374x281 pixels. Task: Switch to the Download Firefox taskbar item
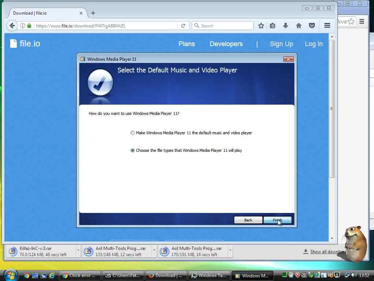pos(166,276)
